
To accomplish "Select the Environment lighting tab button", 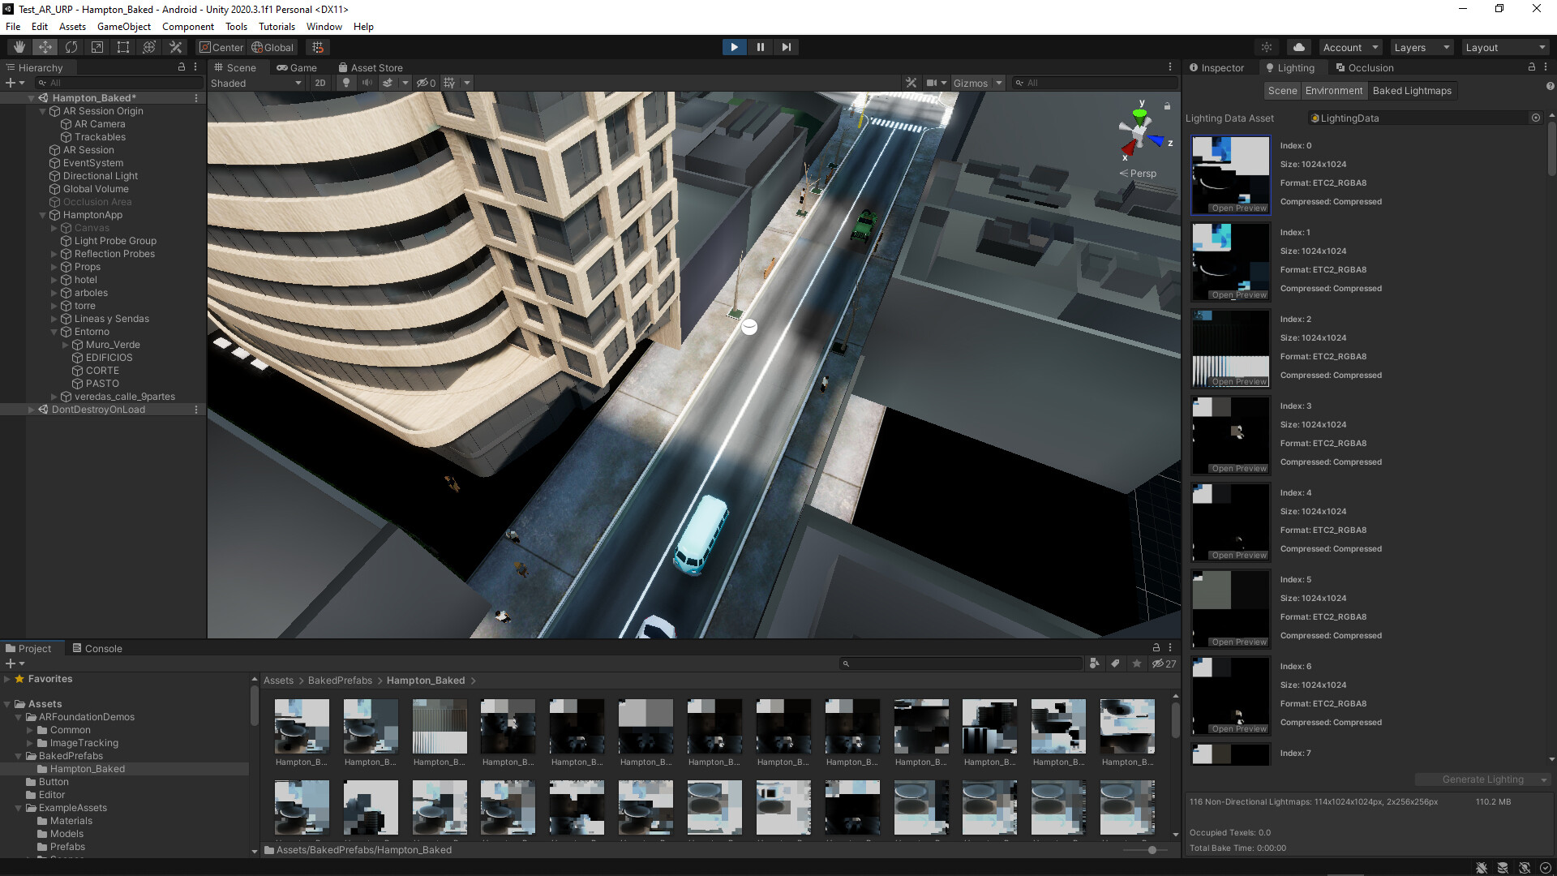I will tap(1333, 90).
